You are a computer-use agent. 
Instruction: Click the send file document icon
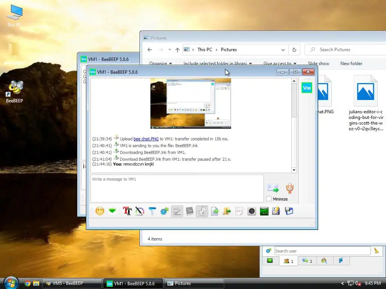click(x=214, y=211)
